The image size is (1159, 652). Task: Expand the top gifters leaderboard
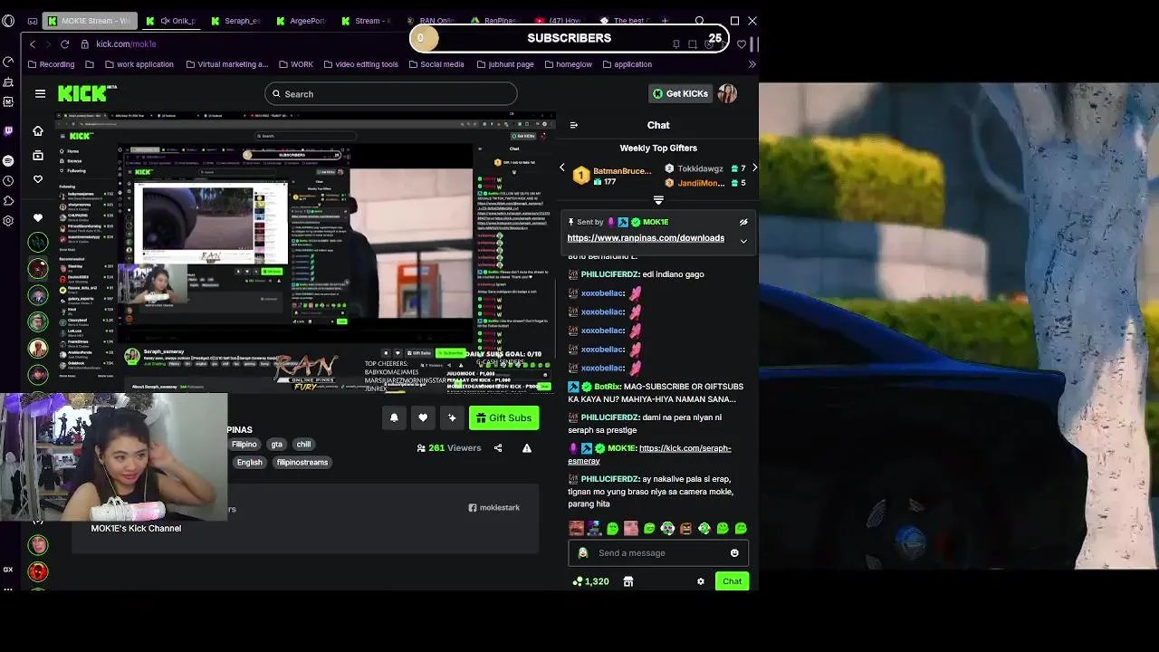(658, 200)
